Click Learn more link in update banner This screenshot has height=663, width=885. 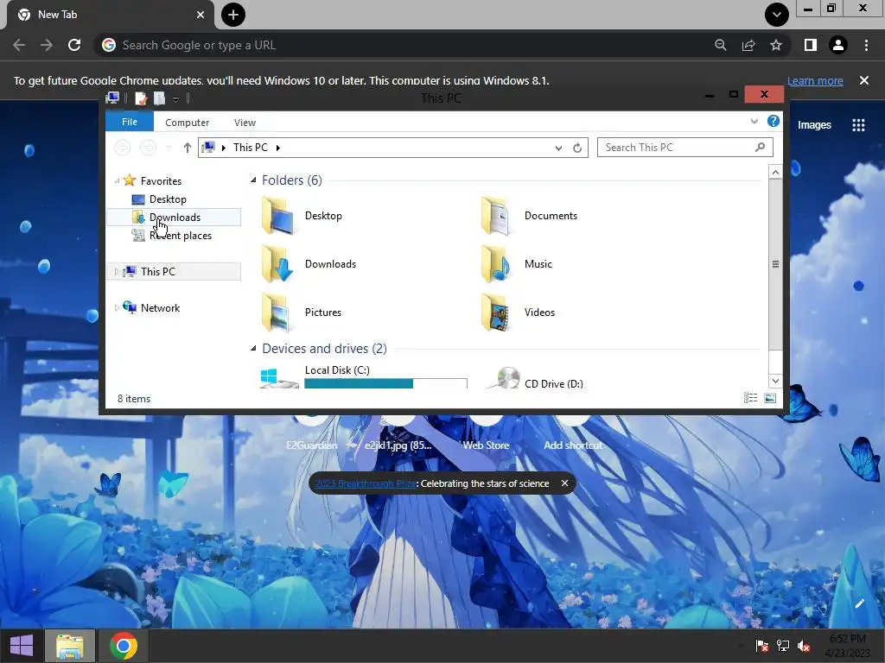(815, 80)
